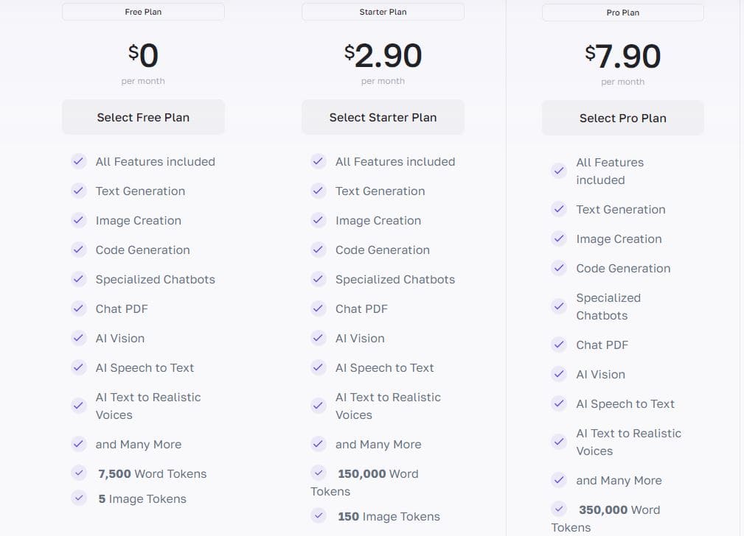Click the and Many More checkmark in Pro Plan

(x=559, y=480)
